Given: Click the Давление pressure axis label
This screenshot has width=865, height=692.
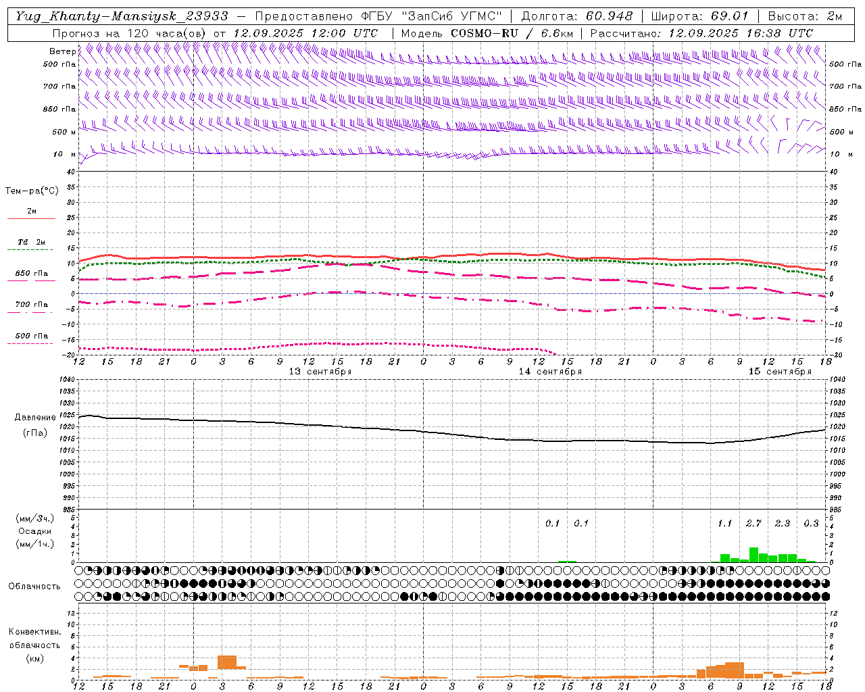Looking at the screenshot, I should pyautogui.click(x=35, y=418).
